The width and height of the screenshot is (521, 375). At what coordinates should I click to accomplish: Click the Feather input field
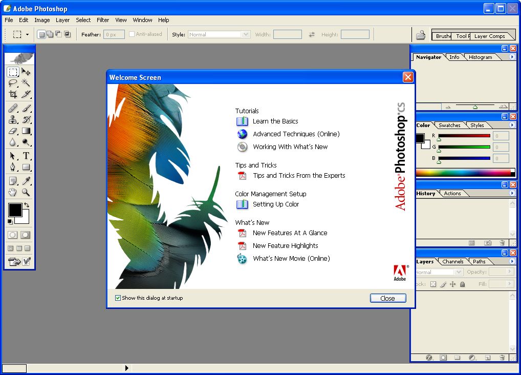coord(114,34)
